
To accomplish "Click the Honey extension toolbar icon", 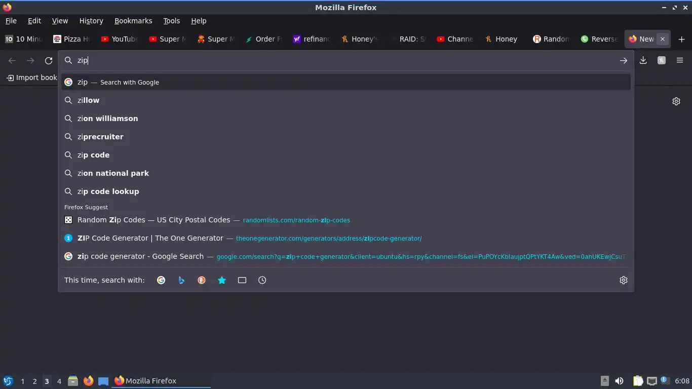I will (662, 60).
